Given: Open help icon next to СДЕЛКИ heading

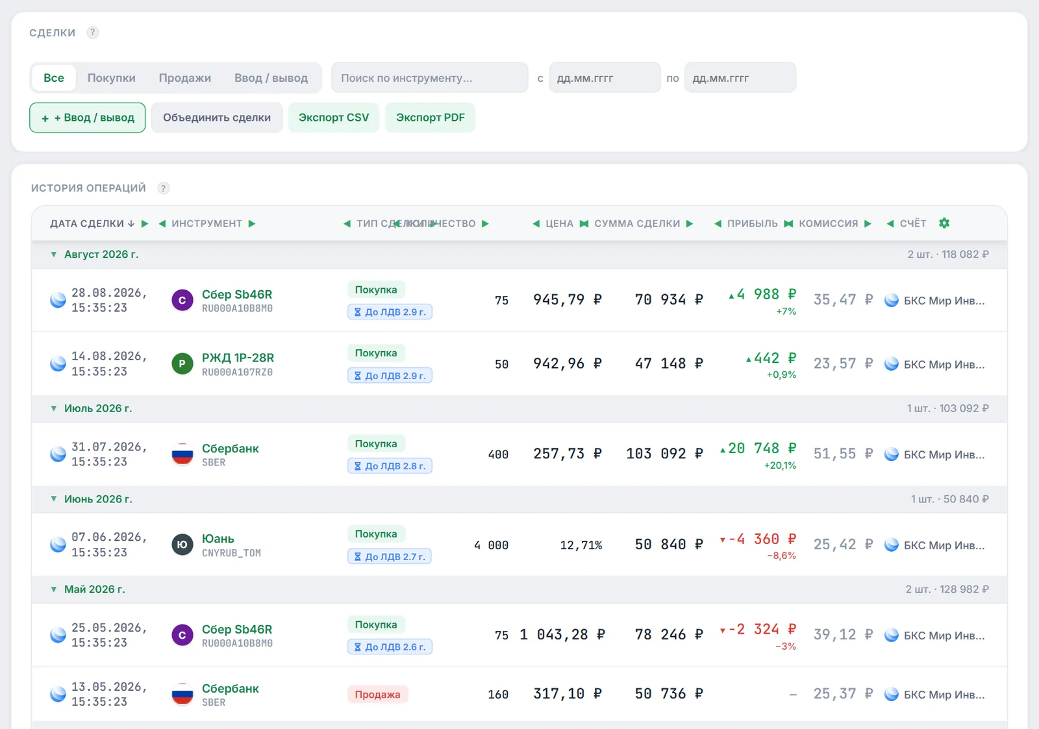Looking at the screenshot, I should pos(93,32).
